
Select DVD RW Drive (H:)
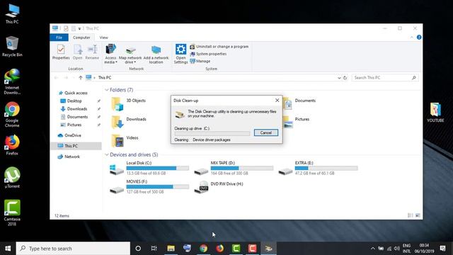(x=219, y=187)
